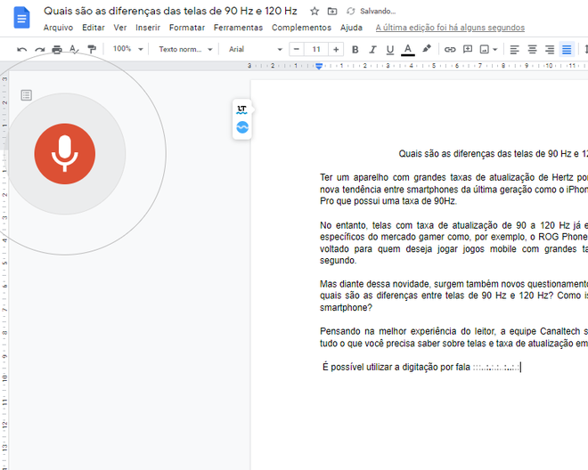Add a comment

click(467, 49)
